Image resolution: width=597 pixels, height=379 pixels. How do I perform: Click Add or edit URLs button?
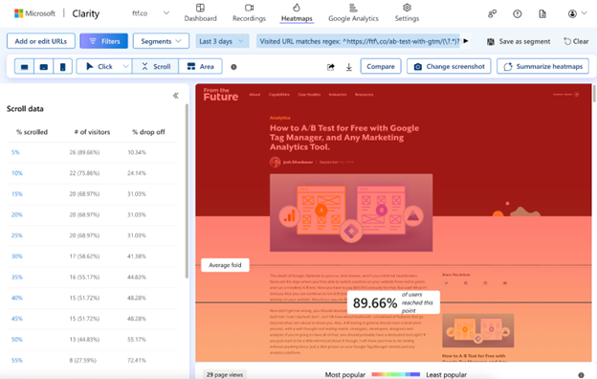[41, 41]
